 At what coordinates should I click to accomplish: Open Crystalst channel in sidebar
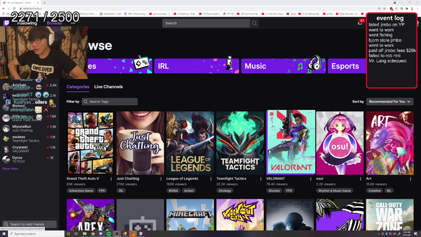(30, 149)
